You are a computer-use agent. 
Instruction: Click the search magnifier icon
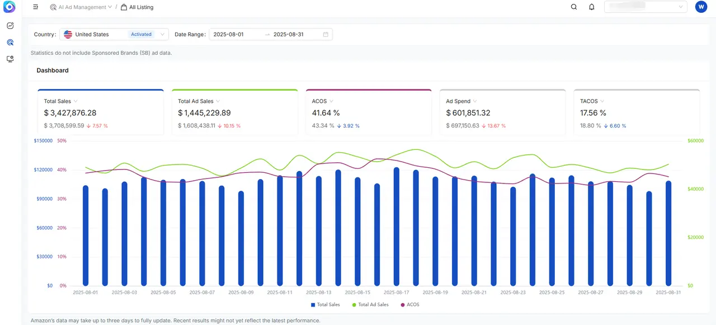[573, 7]
